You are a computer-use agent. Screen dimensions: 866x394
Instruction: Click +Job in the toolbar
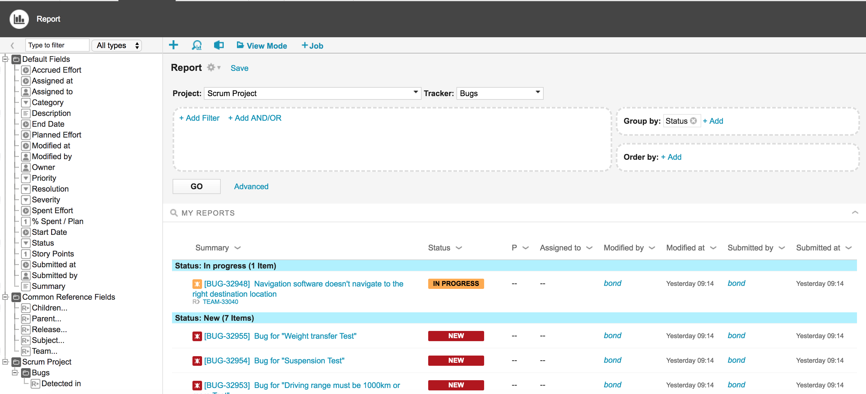(312, 46)
